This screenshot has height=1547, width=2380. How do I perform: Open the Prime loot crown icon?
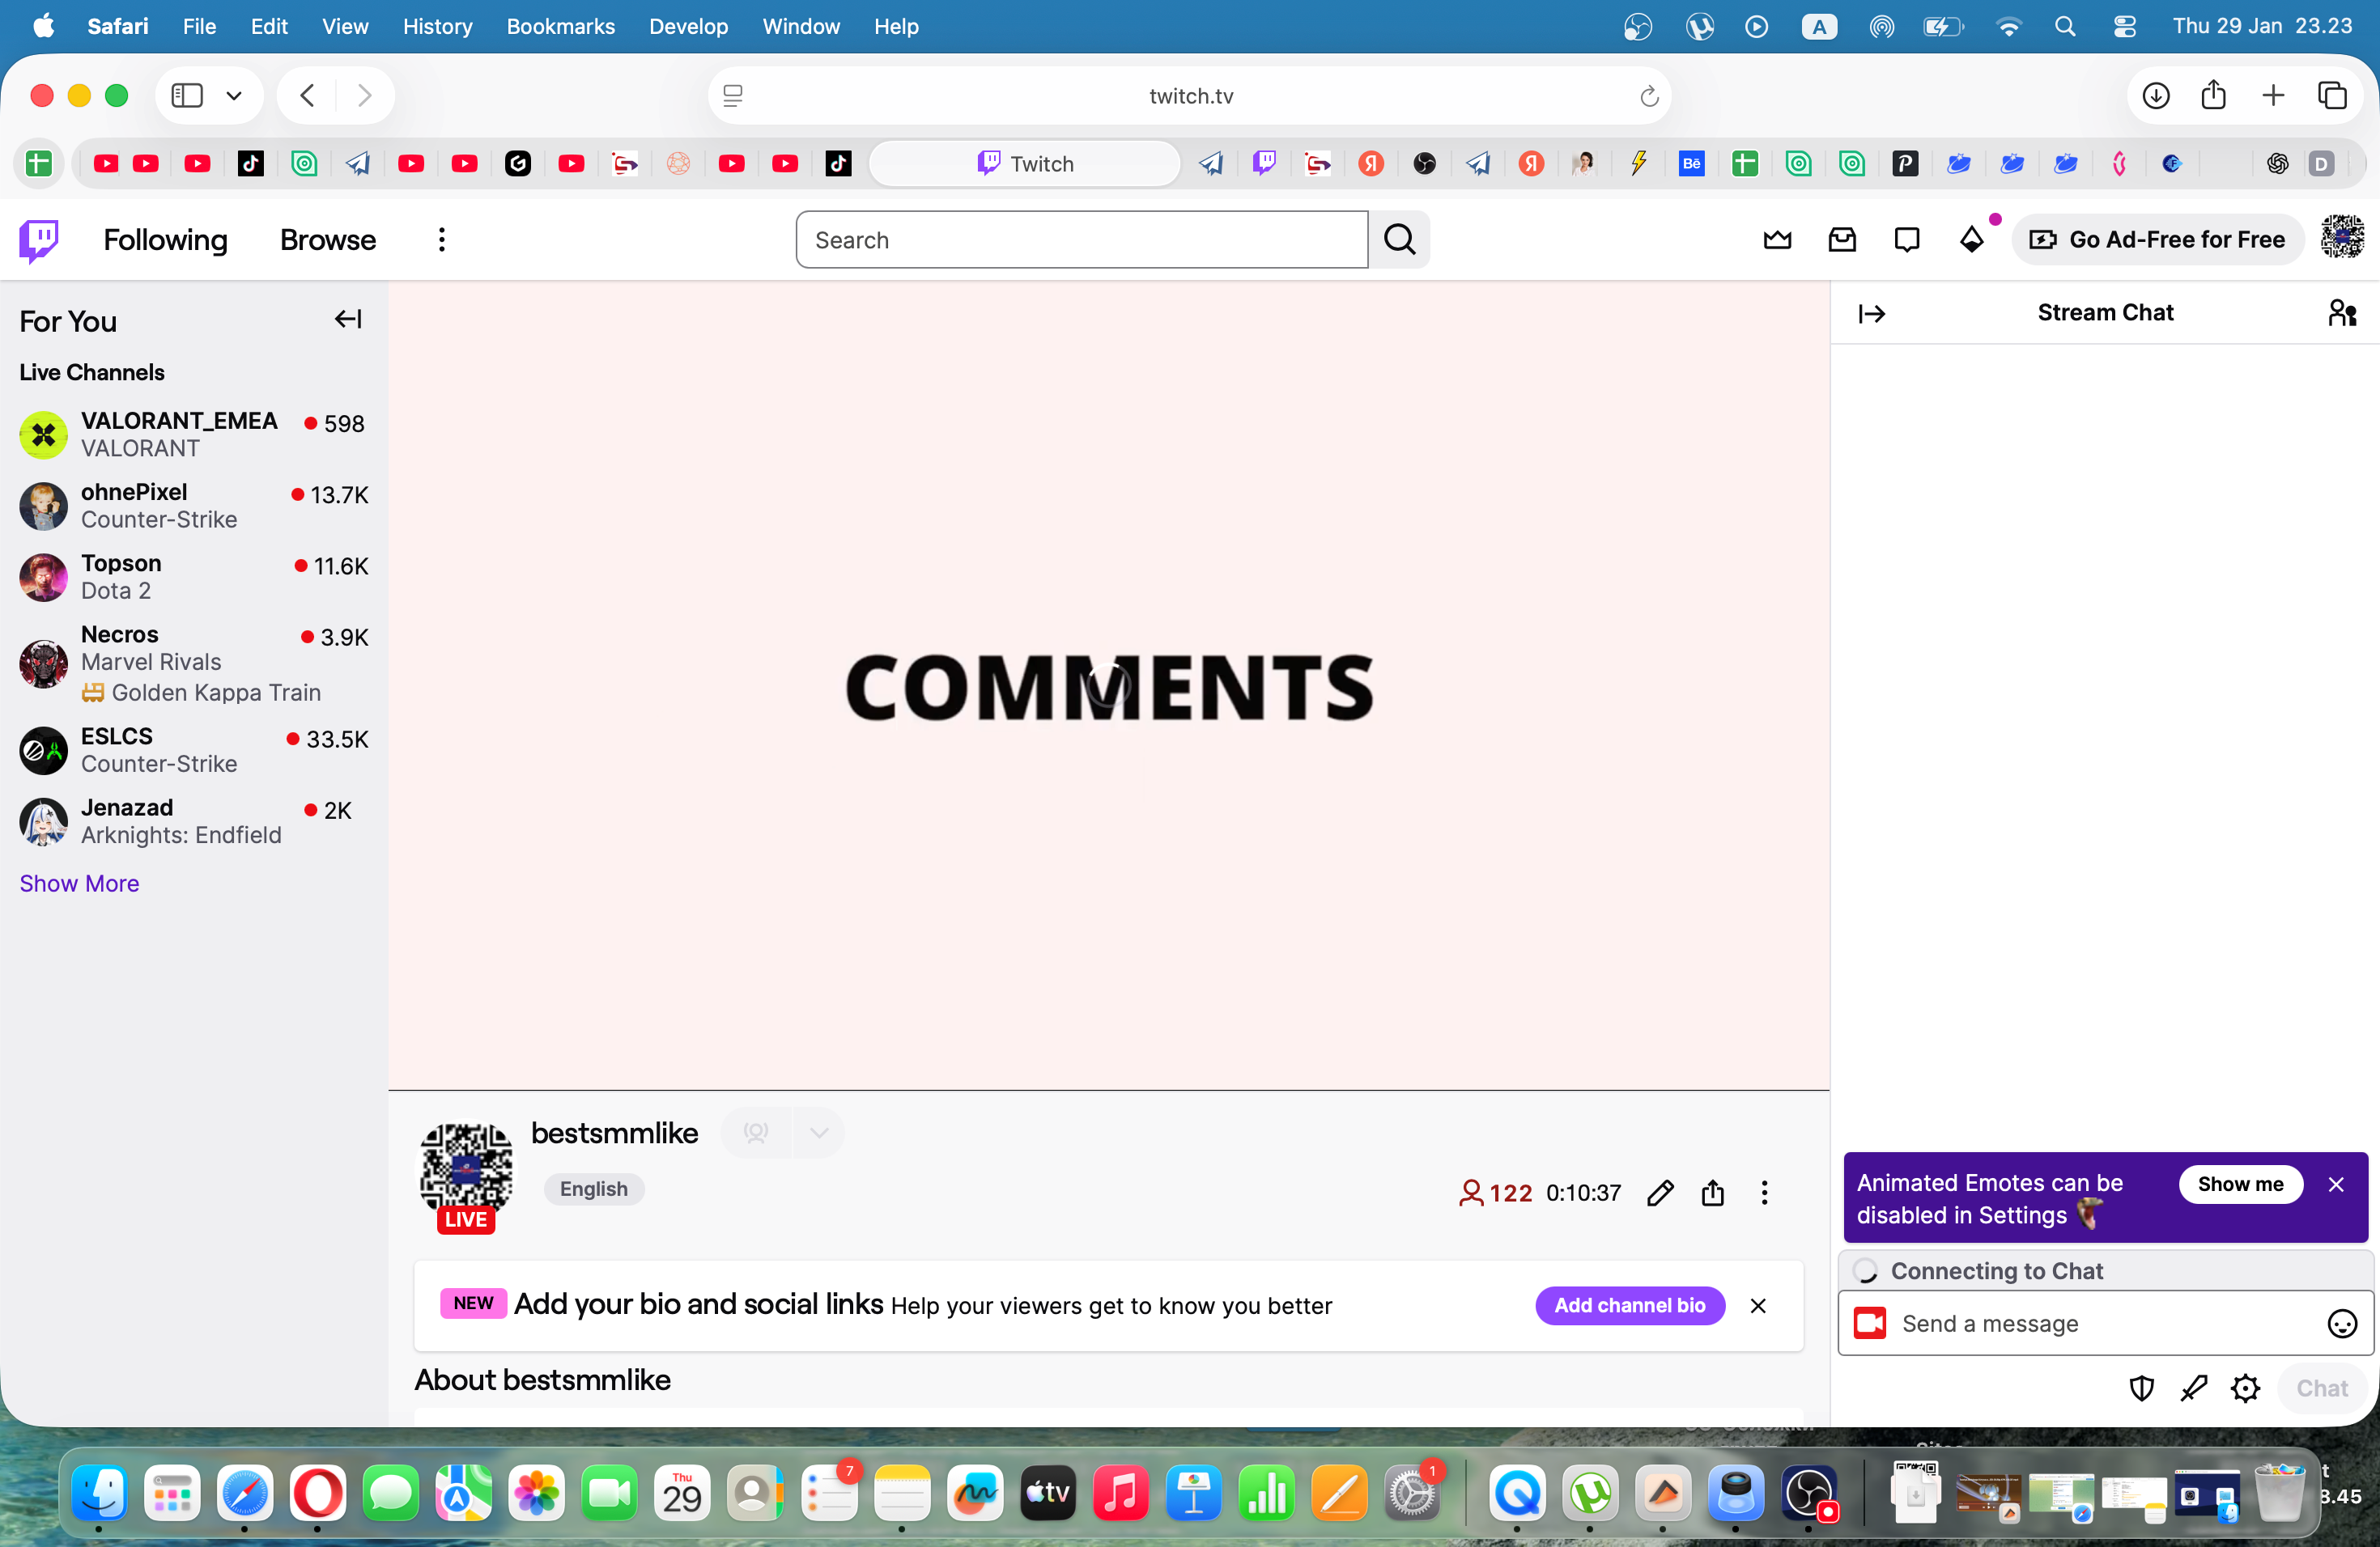click(x=1777, y=239)
